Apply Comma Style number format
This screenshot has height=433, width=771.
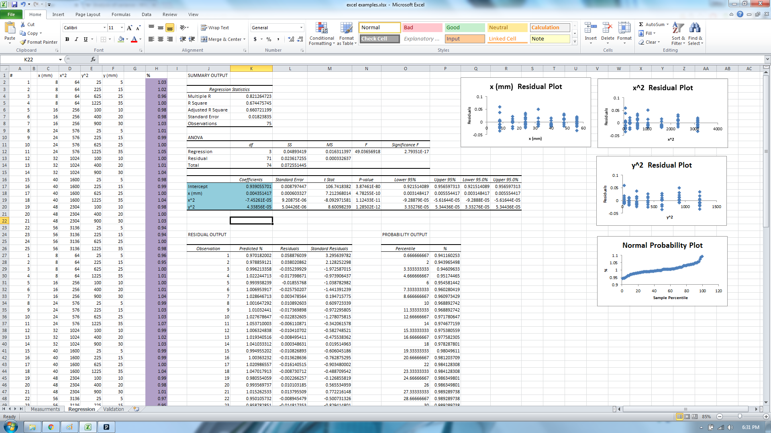click(278, 39)
